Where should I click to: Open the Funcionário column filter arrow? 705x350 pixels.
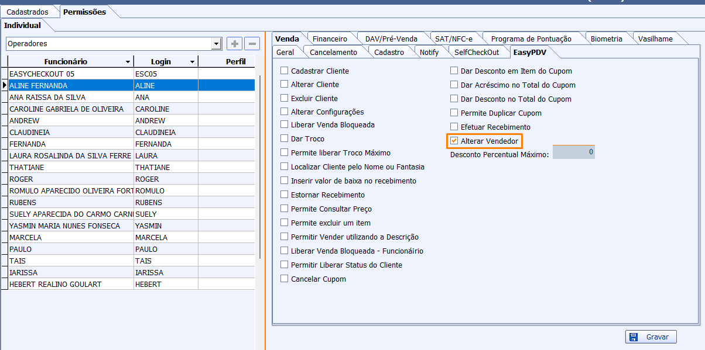128,62
